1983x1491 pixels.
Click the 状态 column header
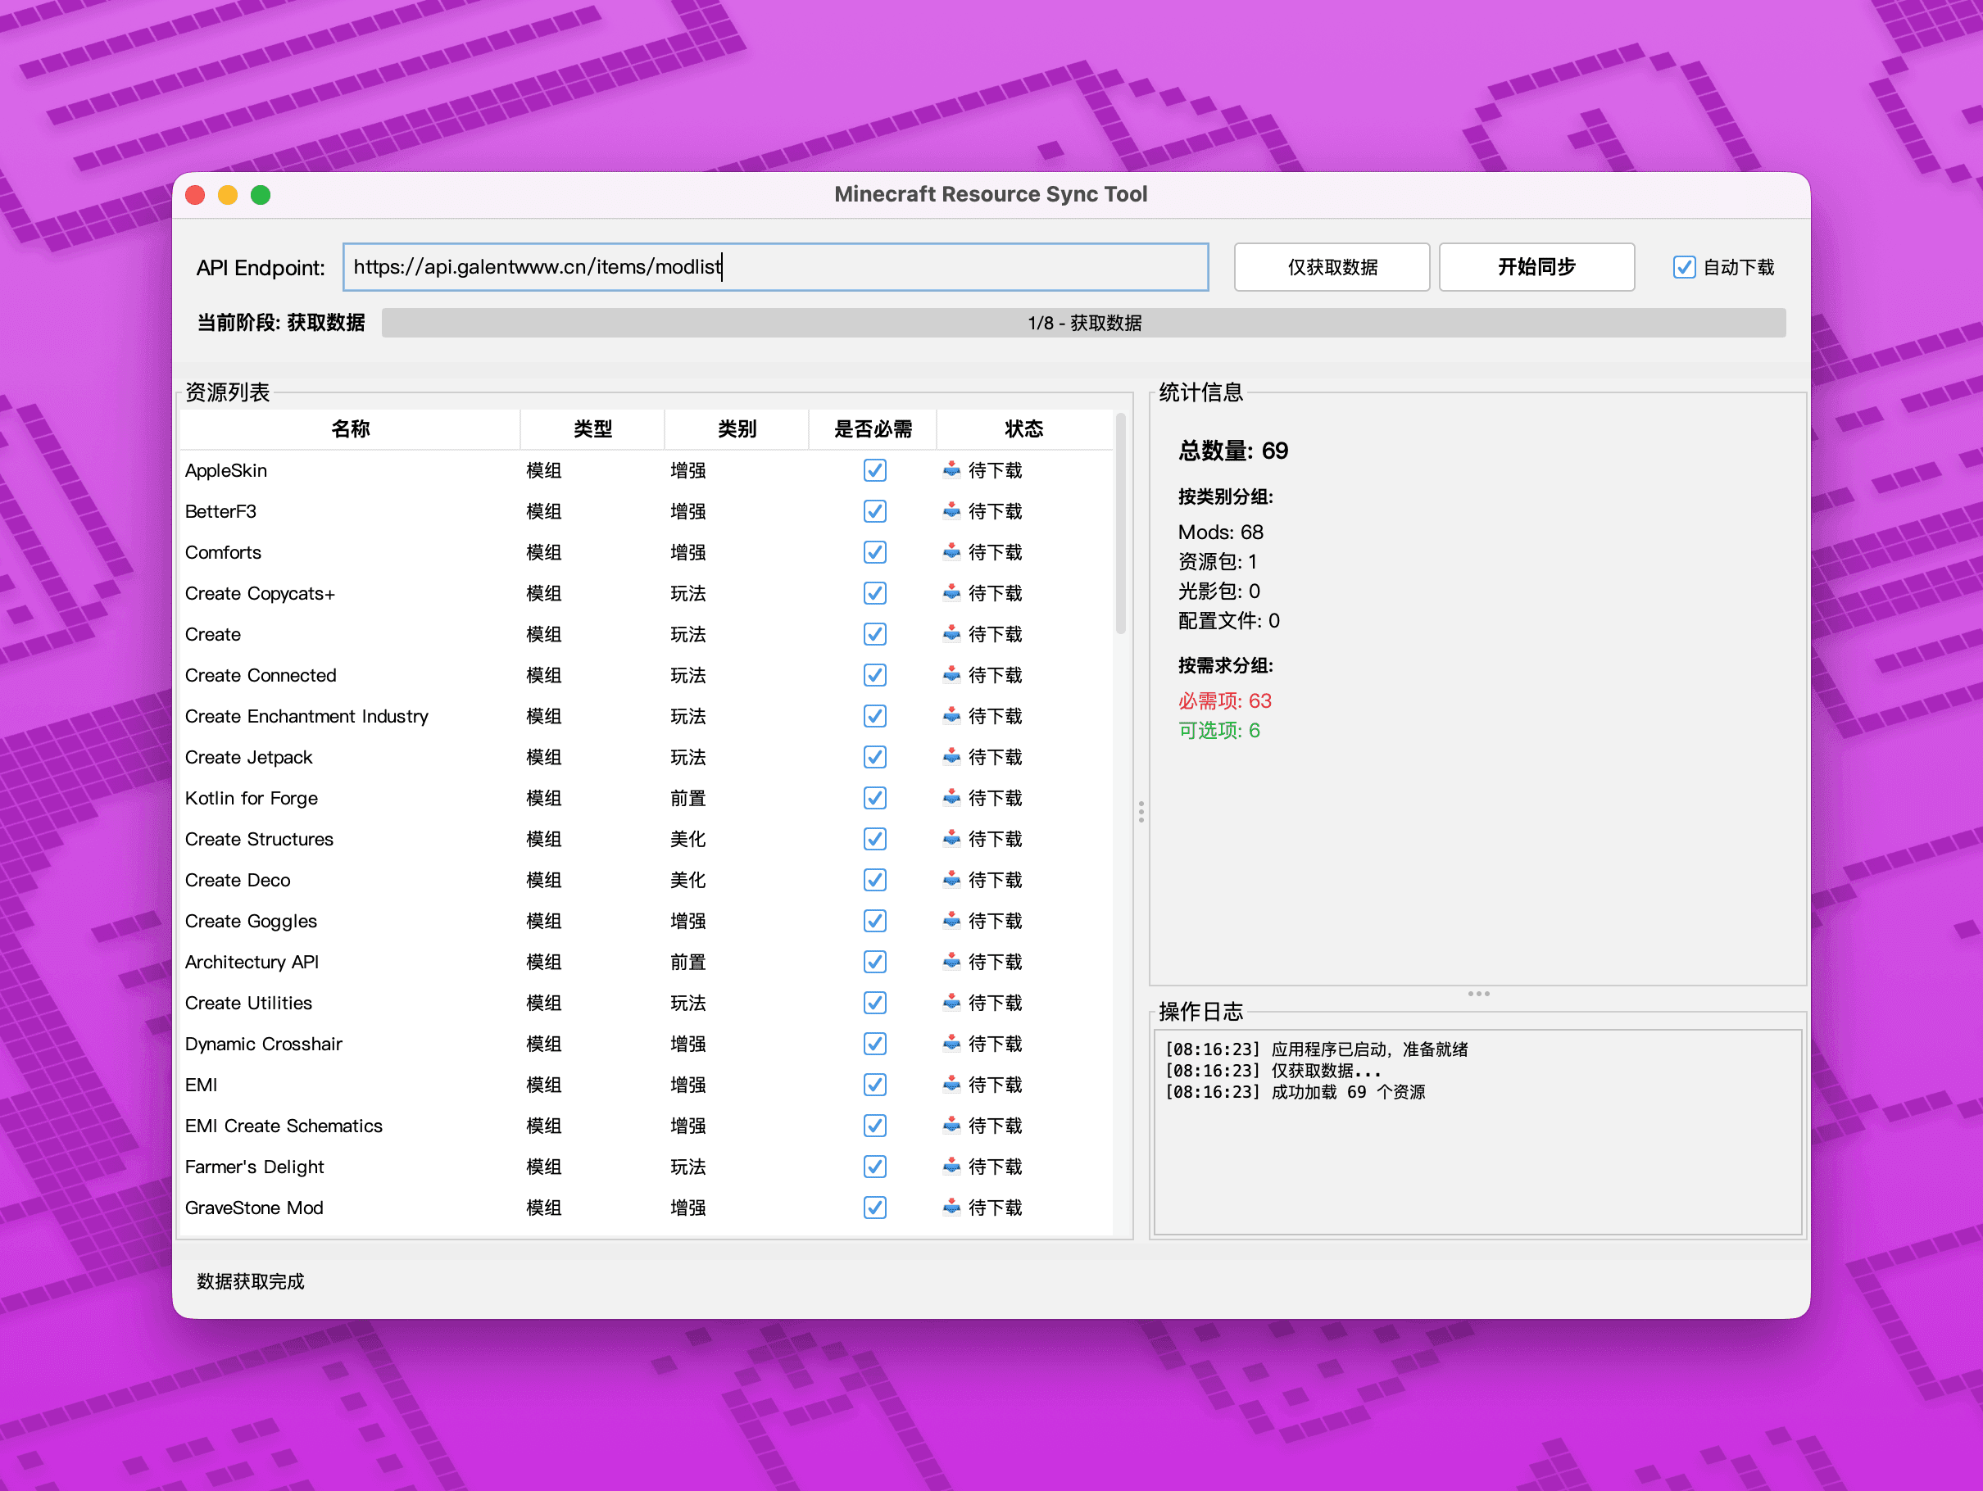coord(1023,429)
